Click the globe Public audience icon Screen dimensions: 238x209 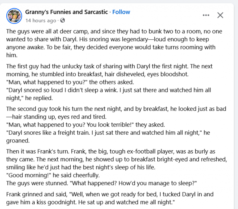pos(62,20)
